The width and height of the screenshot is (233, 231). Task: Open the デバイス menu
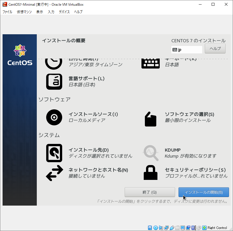tap(64, 12)
